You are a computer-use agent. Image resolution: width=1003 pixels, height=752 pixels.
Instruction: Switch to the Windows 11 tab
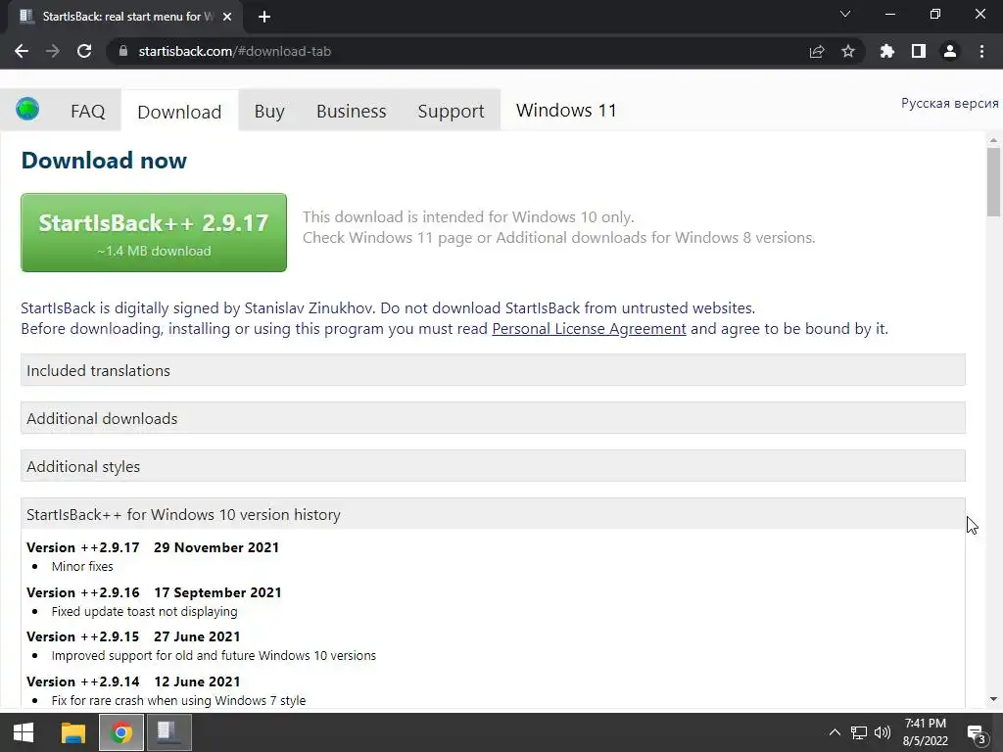coord(566,111)
